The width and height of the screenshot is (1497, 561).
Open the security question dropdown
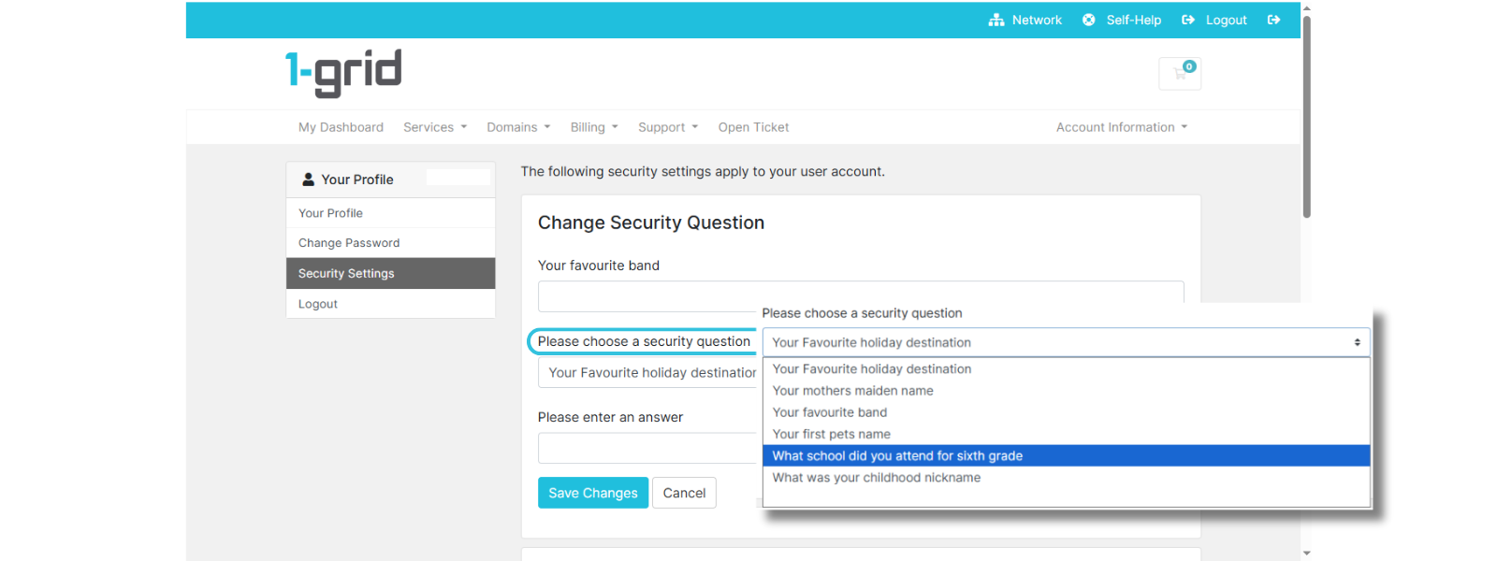[1066, 342]
